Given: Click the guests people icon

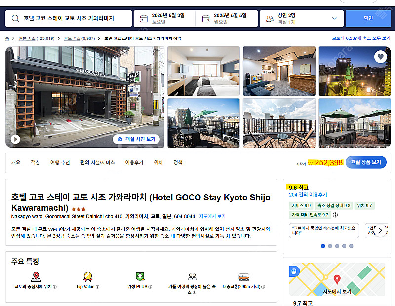Looking at the screenshot, I should click(x=270, y=19).
